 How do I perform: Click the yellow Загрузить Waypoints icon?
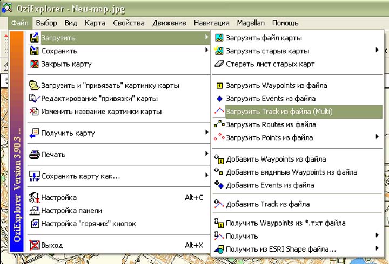[219, 86]
